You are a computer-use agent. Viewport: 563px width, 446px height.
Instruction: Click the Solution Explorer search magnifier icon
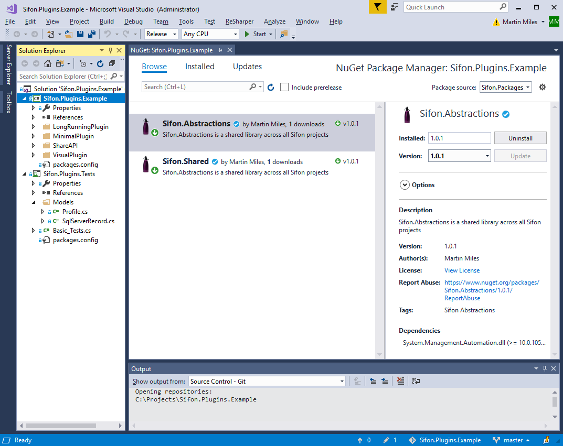[x=114, y=76]
